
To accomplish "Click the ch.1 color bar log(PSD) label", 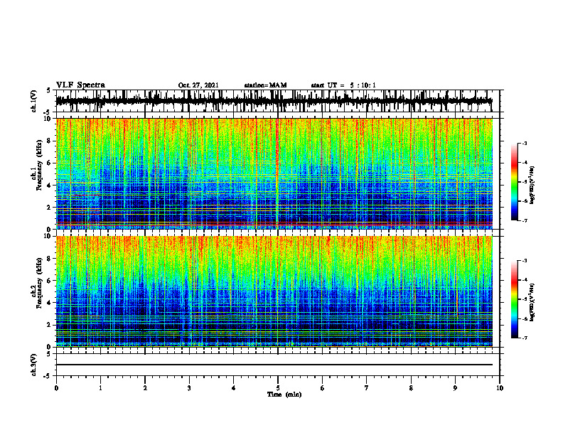I will coord(532,186).
